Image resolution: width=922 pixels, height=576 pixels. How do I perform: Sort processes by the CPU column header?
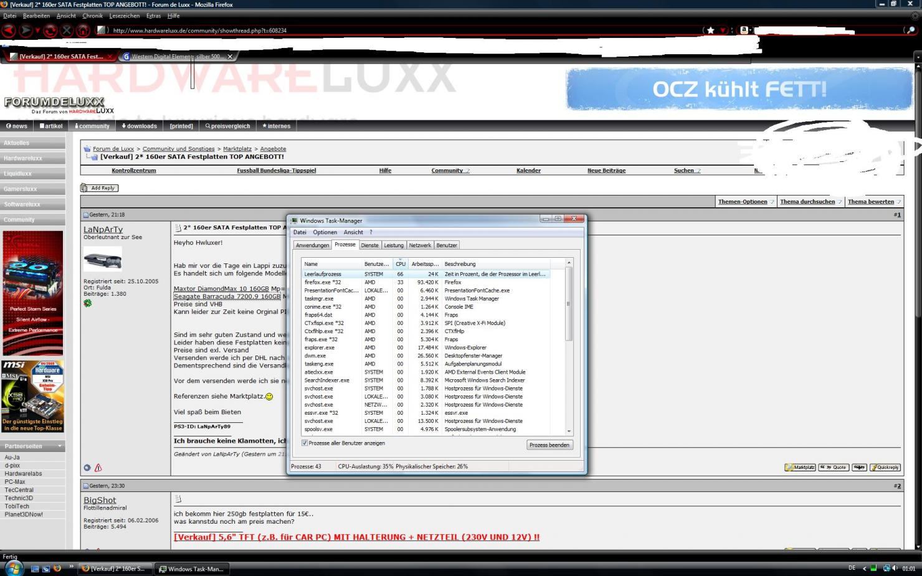pyautogui.click(x=401, y=264)
